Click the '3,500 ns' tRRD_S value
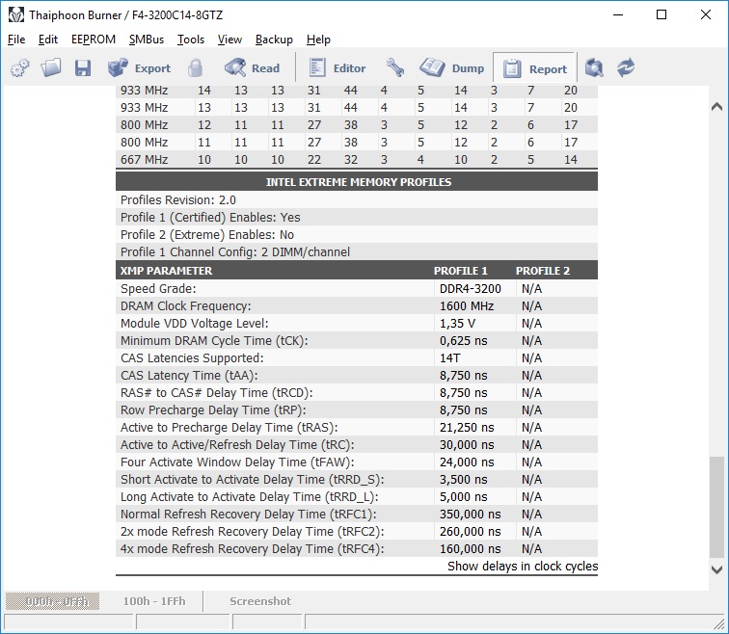The image size is (729, 634). (463, 479)
